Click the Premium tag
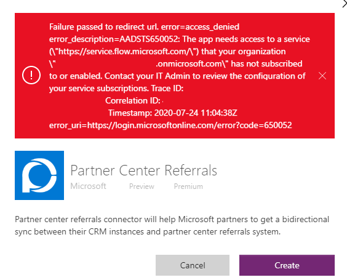 (x=188, y=186)
